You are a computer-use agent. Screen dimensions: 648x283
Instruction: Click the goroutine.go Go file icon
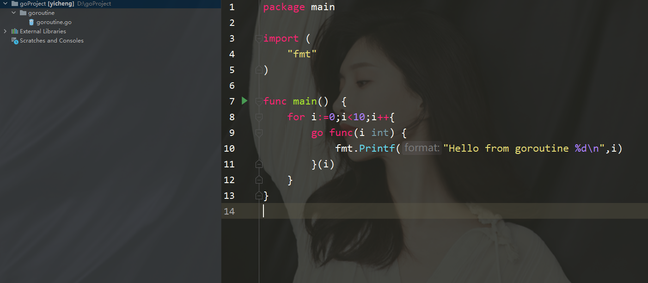pos(31,22)
